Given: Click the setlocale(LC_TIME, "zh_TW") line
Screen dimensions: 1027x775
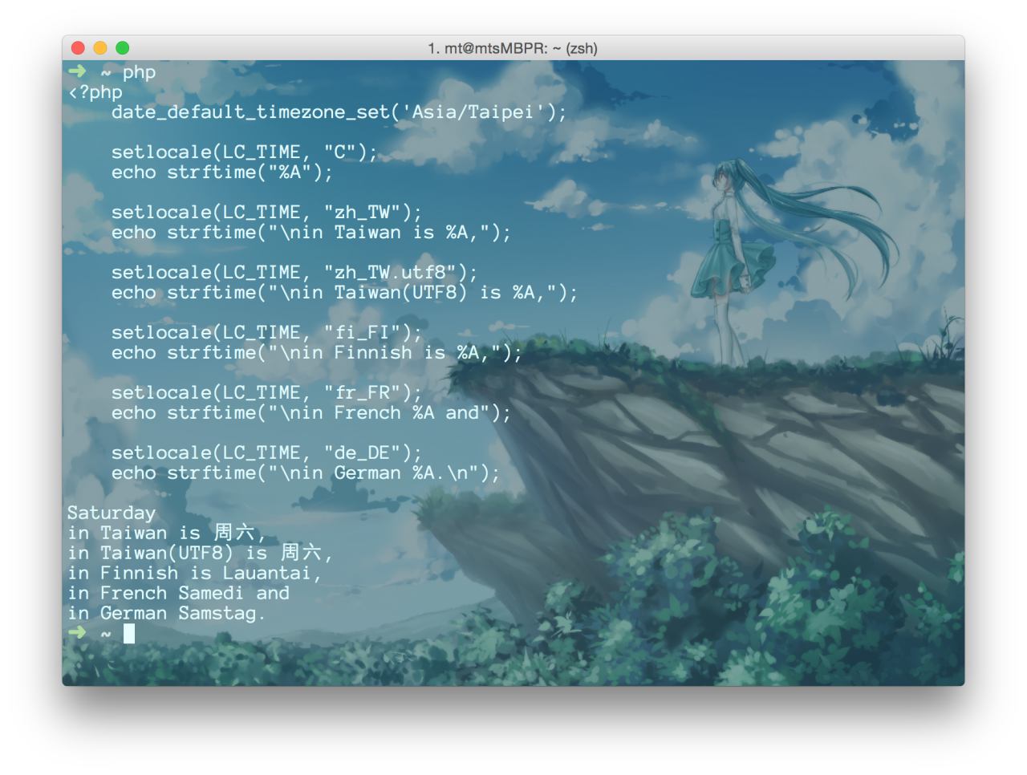Looking at the screenshot, I should coord(266,213).
